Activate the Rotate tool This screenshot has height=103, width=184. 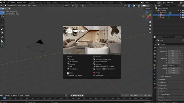pyautogui.click(x=2, y=25)
